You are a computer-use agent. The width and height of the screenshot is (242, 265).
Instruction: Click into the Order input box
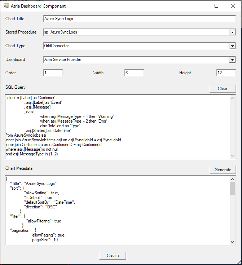point(53,73)
